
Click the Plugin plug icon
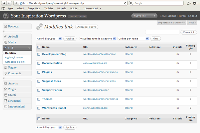click(x=5, y=89)
